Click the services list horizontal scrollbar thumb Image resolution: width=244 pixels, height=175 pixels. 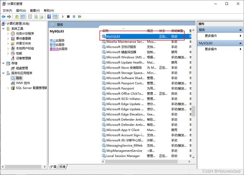pyautogui.click(x=141, y=161)
